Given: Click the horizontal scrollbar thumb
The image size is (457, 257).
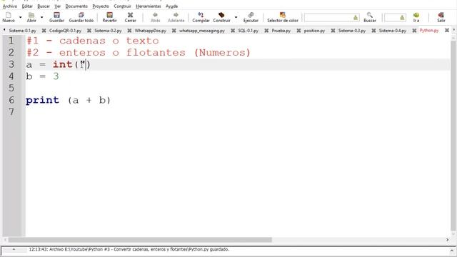Looking at the screenshot, I should point(140,240).
